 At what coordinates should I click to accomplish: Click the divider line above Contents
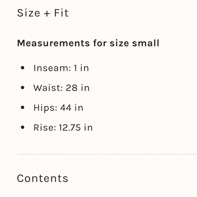[107, 154]
